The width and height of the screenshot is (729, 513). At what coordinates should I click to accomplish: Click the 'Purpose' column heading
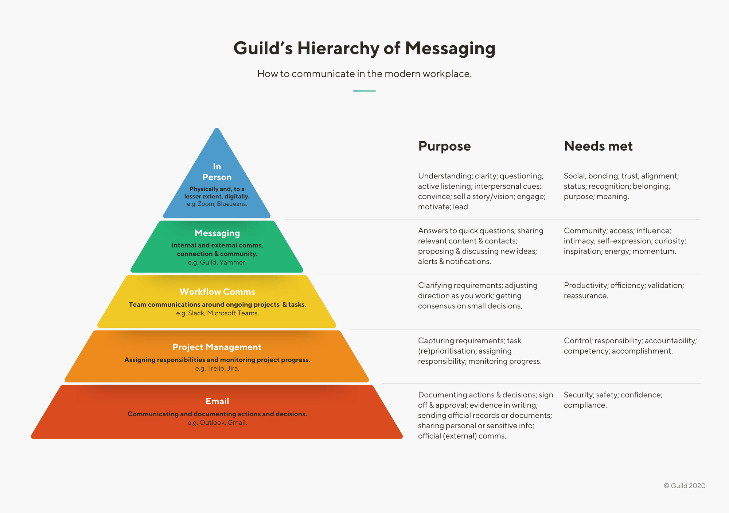pyautogui.click(x=438, y=146)
